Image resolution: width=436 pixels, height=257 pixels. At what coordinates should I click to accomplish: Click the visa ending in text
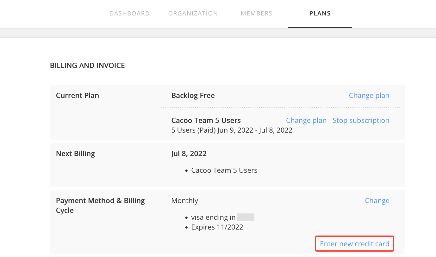(214, 217)
